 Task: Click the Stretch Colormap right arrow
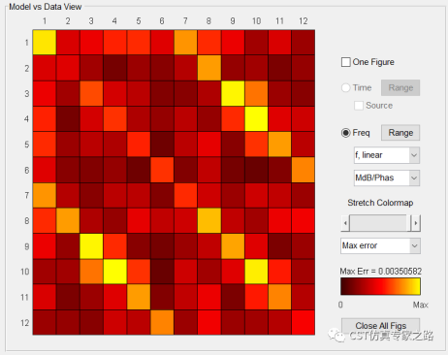pos(416,223)
